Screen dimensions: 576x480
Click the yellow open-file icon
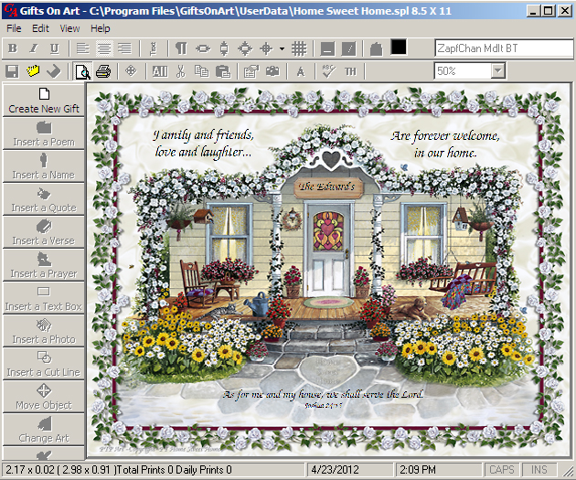[33, 71]
